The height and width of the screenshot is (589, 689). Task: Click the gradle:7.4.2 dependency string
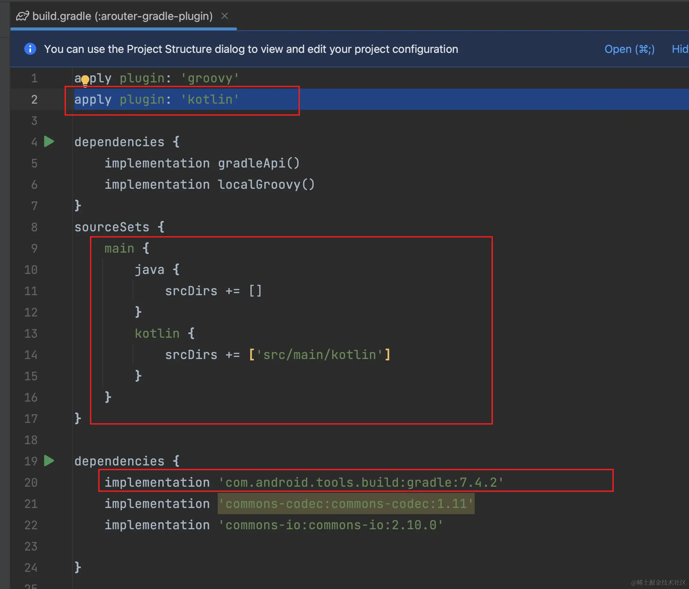[361, 482]
